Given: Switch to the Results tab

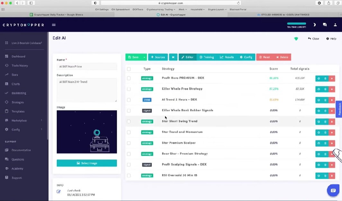Looking at the screenshot, I should [x=227, y=57].
